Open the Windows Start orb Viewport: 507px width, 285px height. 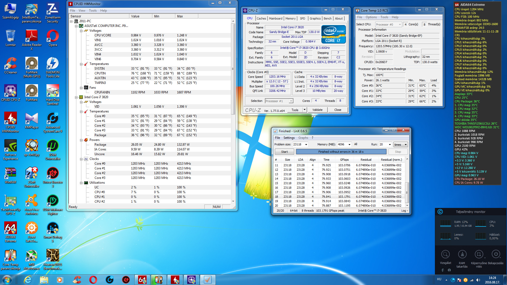(7, 279)
